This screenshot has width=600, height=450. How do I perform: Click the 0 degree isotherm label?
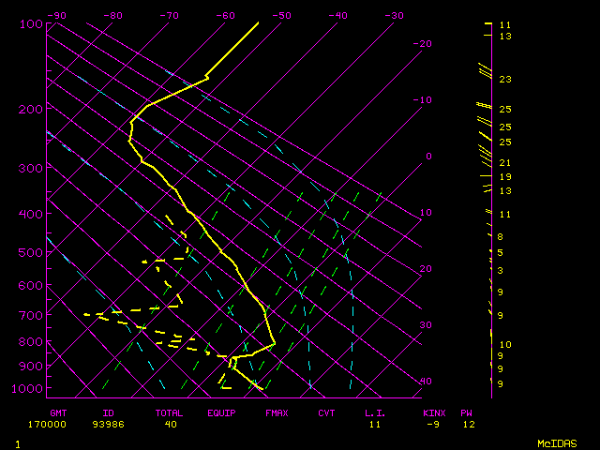(x=427, y=156)
